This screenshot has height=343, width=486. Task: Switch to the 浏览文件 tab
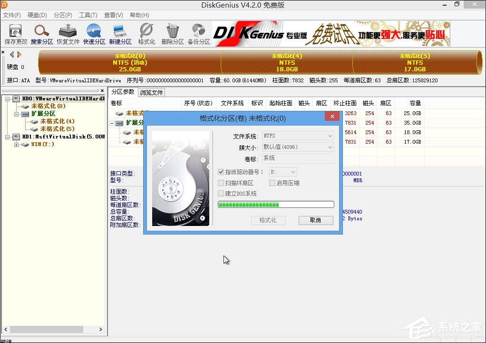[x=151, y=92]
